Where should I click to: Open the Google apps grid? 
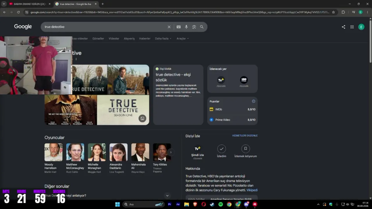(352, 27)
